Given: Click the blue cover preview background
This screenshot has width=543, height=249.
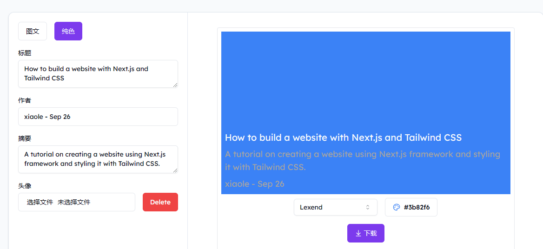Looking at the screenshot, I should click(x=365, y=79).
